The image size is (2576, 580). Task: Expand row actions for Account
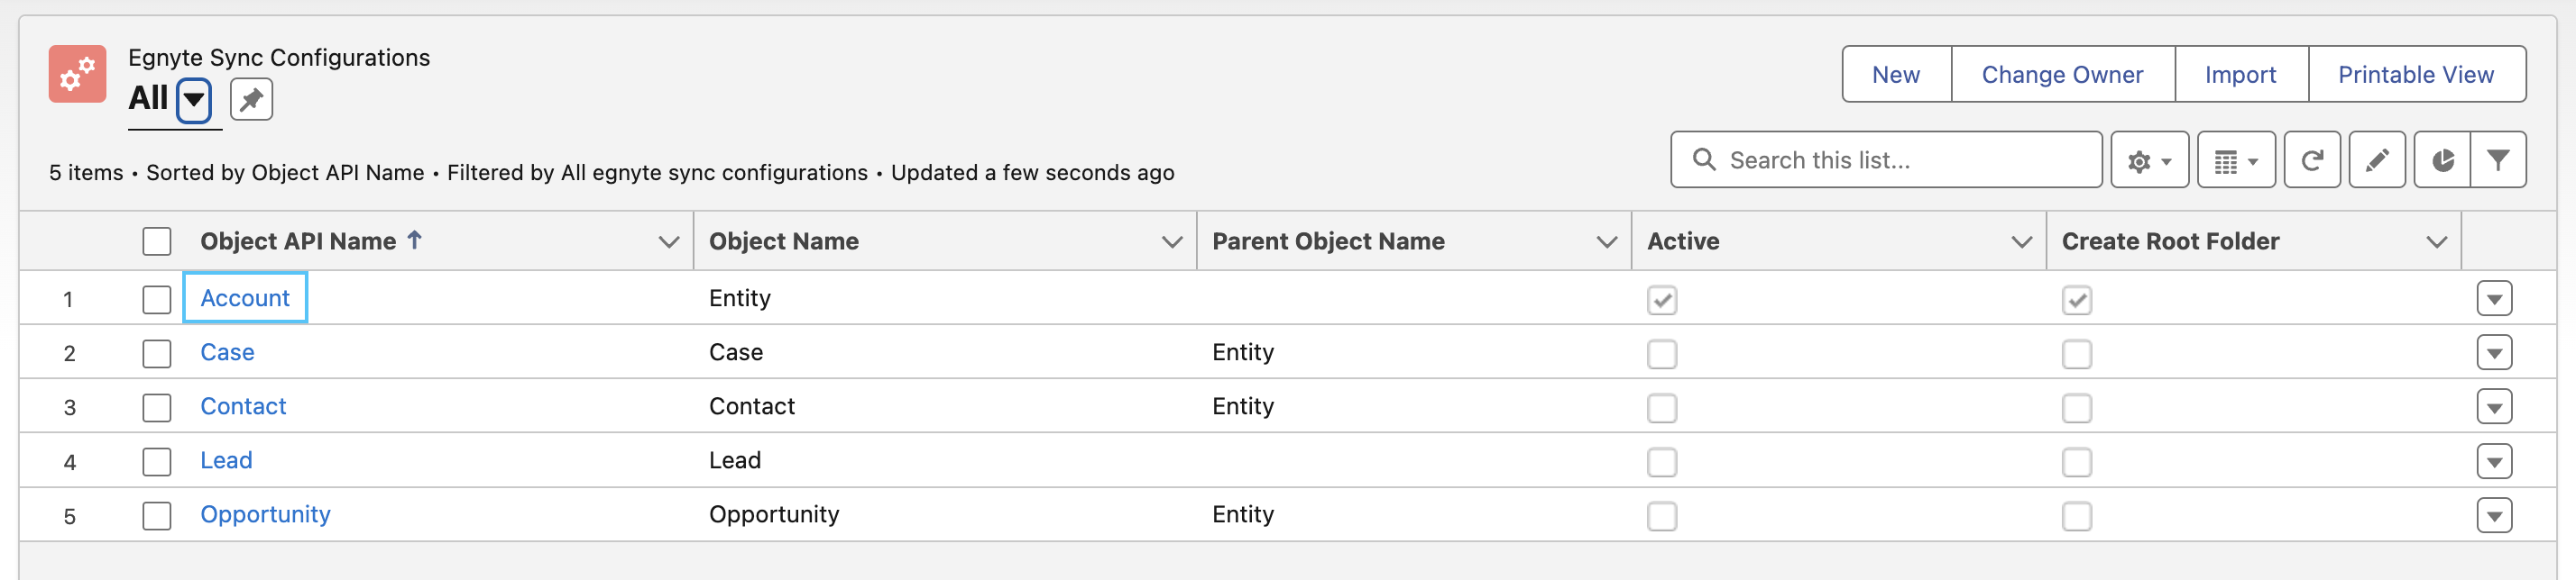tap(2494, 298)
